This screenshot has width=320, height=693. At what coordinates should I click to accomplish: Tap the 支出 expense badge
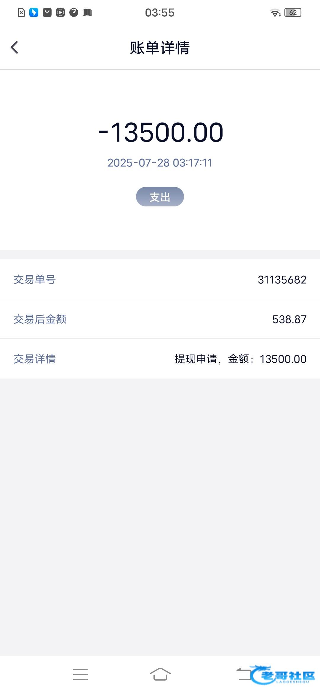pyautogui.click(x=160, y=197)
